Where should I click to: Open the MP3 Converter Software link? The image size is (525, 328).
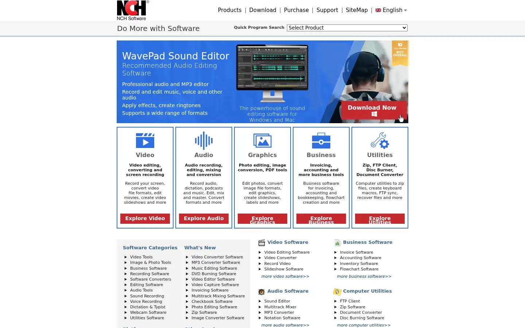click(x=216, y=263)
